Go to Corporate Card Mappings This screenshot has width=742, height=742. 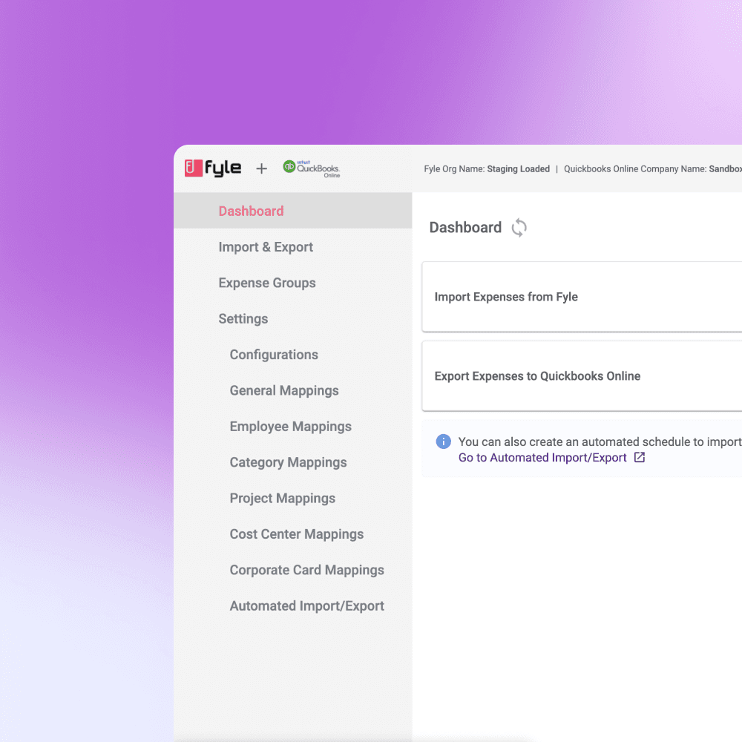point(306,571)
